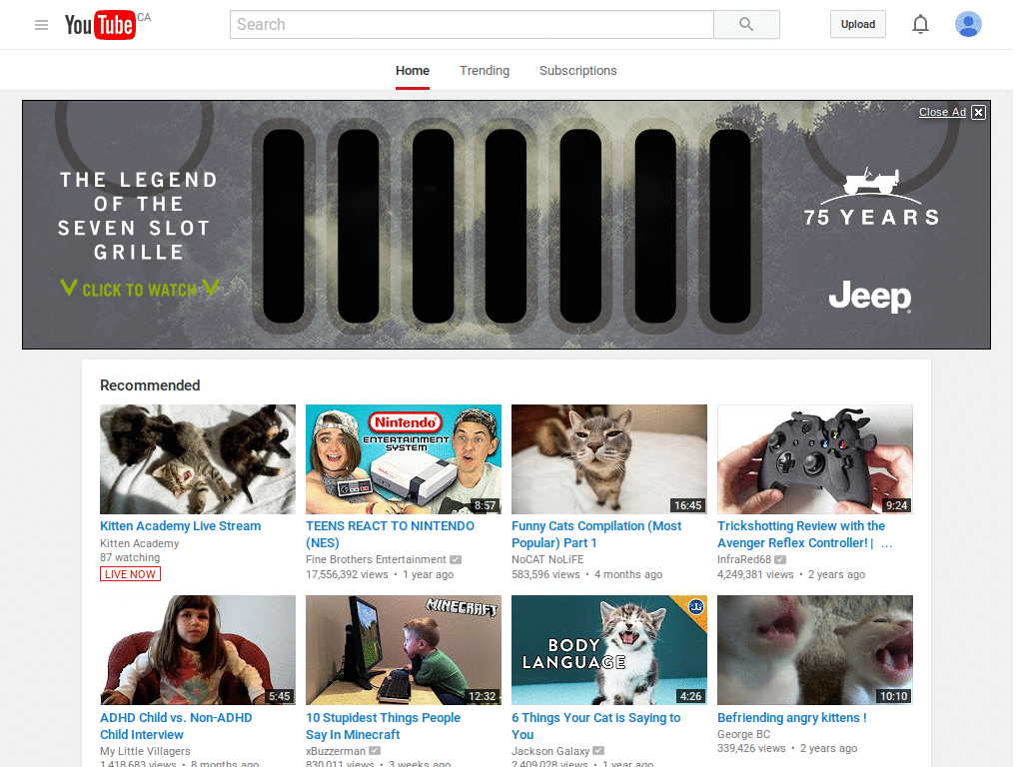The height and width of the screenshot is (767, 1023).
Task: Open Fine Brothers Entertainment channel link
Action: 376,559
